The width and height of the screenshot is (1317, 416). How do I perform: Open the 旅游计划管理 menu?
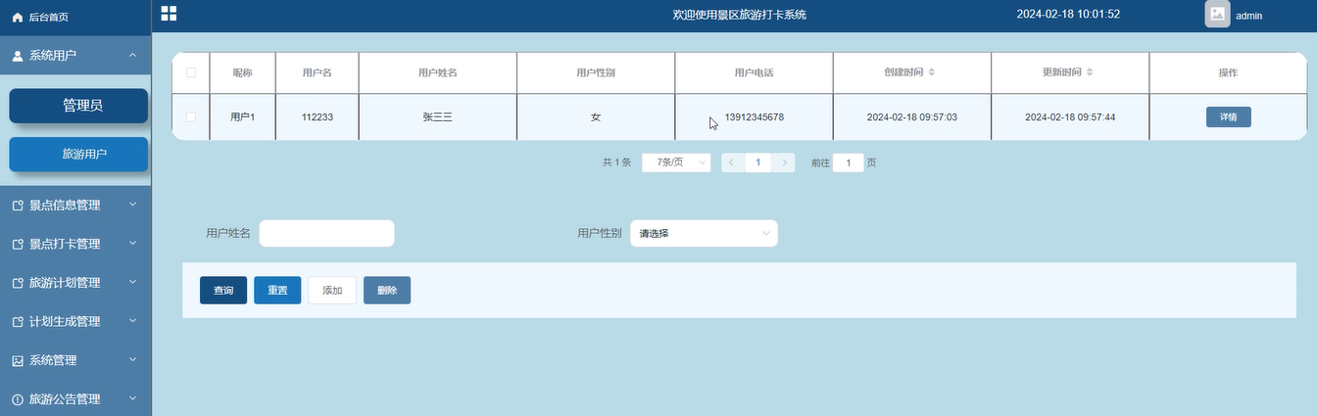[x=75, y=283]
